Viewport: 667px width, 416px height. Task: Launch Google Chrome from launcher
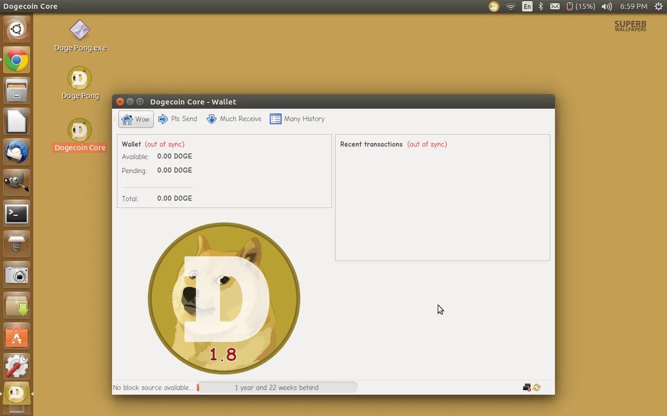(x=17, y=60)
